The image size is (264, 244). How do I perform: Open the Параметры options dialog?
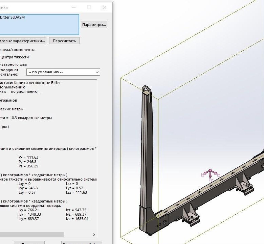[94, 25]
